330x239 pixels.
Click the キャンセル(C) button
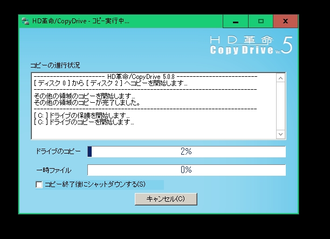[166, 199]
